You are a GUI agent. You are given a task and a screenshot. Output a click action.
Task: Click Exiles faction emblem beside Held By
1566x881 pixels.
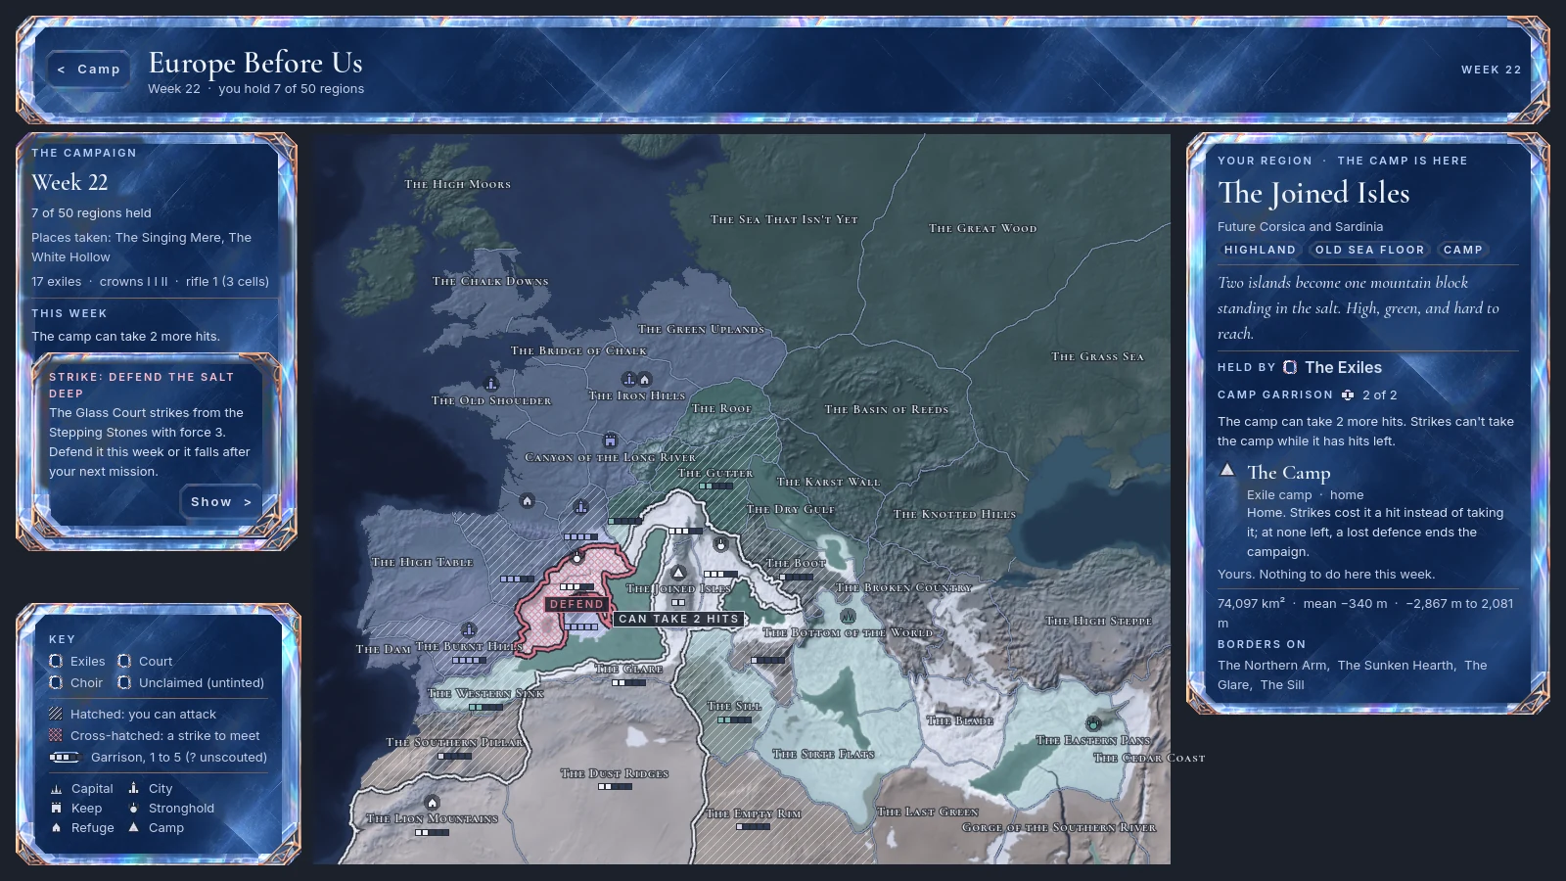tap(1290, 367)
